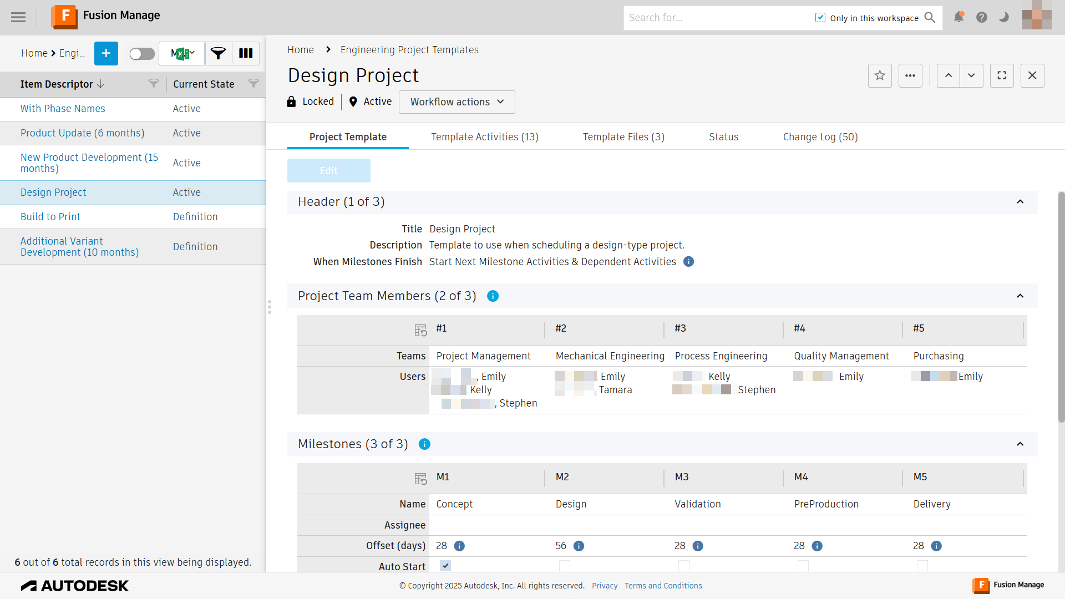Uncheck Only in this workspace checkbox
Image resolution: width=1065 pixels, height=599 pixels.
pyautogui.click(x=820, y=18)
